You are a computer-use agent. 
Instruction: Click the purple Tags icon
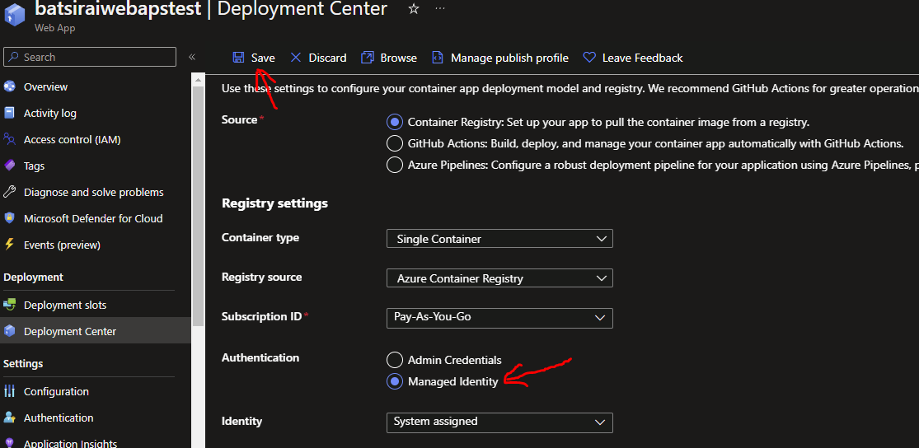click(x=9, y=166)
